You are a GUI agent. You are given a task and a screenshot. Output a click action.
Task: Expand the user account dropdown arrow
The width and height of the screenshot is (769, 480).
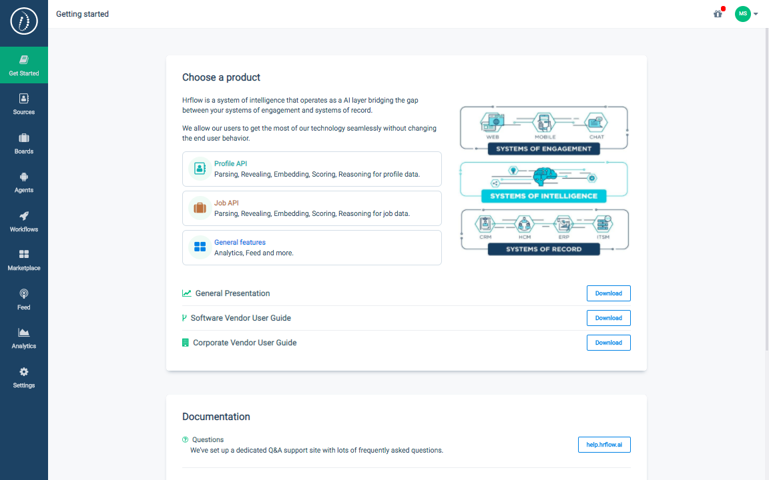pyautogui.click(x=755, y=14)
